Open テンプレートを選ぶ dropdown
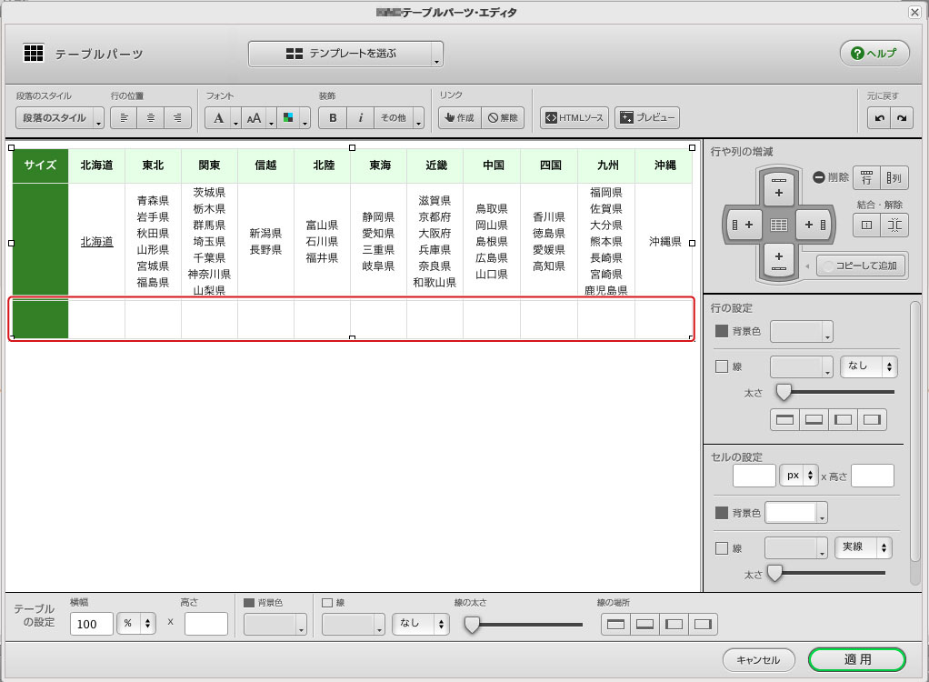Screen dimensions: 929x682 (345, 54)
